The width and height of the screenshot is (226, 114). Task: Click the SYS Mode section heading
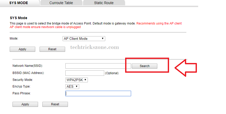pyautogui.click(x=18, y=18)
